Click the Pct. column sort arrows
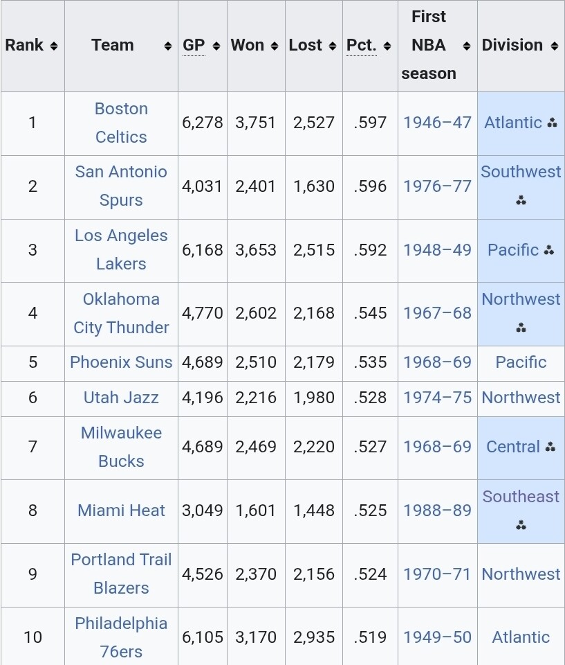 [387, 46]
